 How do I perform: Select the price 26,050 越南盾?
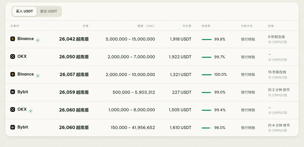74,57
